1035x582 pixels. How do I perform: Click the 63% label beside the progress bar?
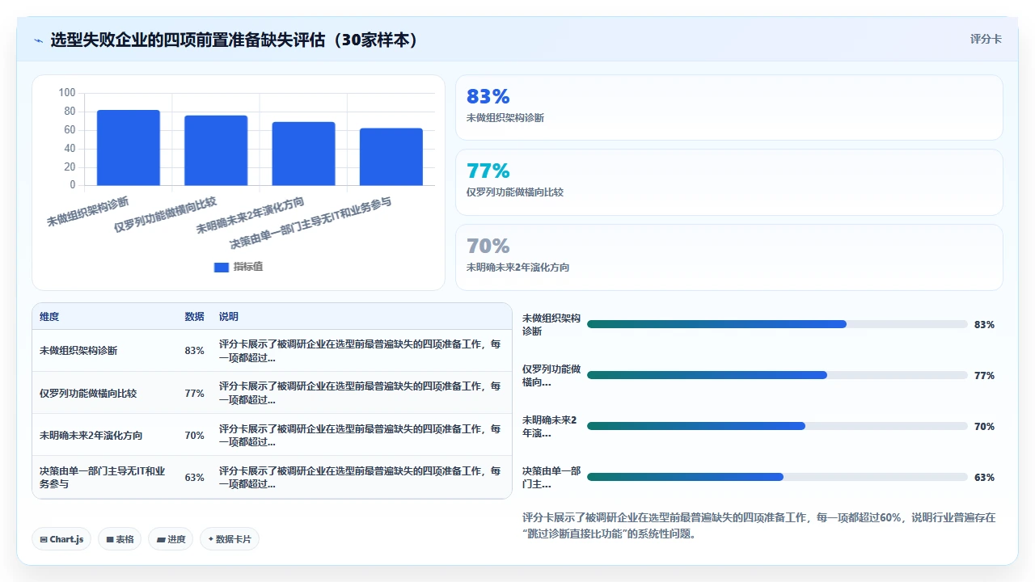coord(984,477)
